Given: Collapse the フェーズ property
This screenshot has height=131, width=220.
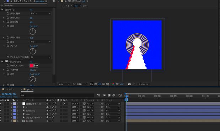Looking at the screenshot, I should (x=4, y=46).
